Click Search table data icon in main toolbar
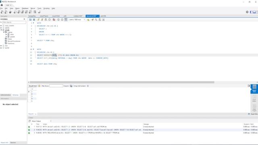This screenshot has width=258, height=145. [x=35, y=12]
